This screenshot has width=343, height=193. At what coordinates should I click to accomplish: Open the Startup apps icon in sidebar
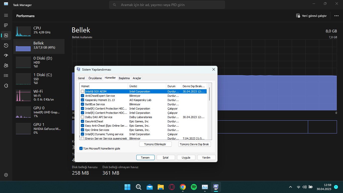[x=6, y=55]
